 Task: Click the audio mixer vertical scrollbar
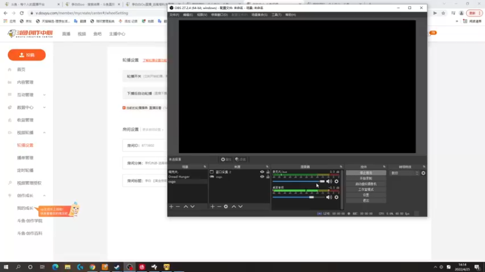(342, 189)
